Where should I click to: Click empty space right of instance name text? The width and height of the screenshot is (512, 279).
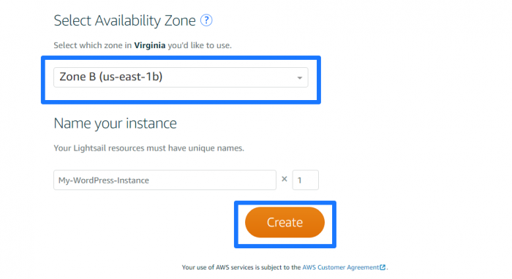(212, 180)
